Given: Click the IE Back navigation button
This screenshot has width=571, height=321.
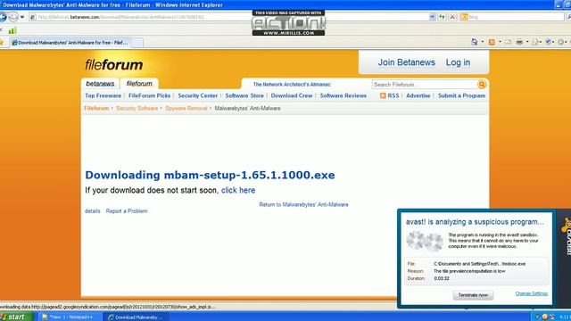Looking at the screenshot, I should 3,17.
